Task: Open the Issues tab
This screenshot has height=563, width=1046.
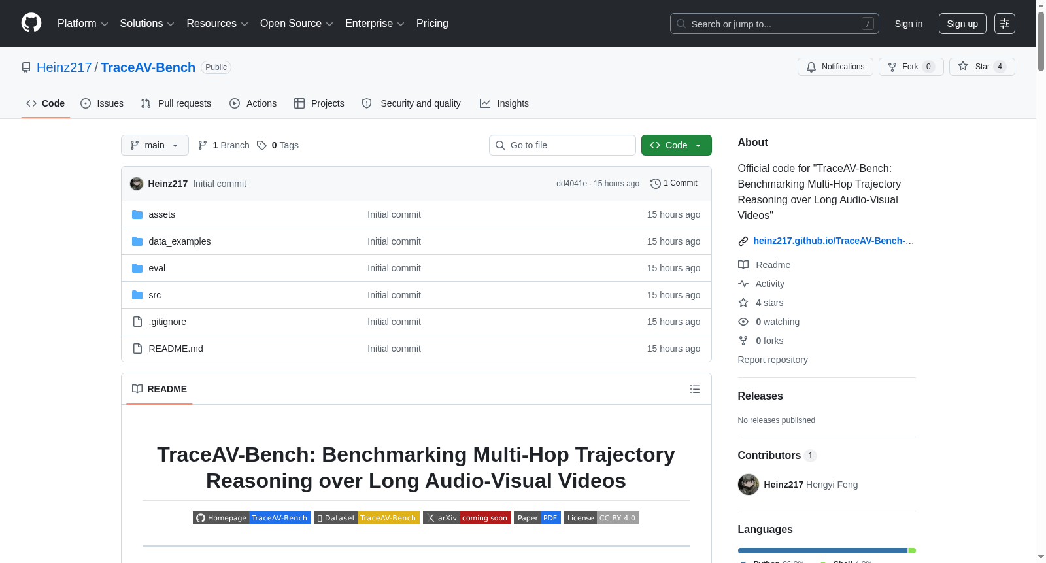Action: [102, 103]
